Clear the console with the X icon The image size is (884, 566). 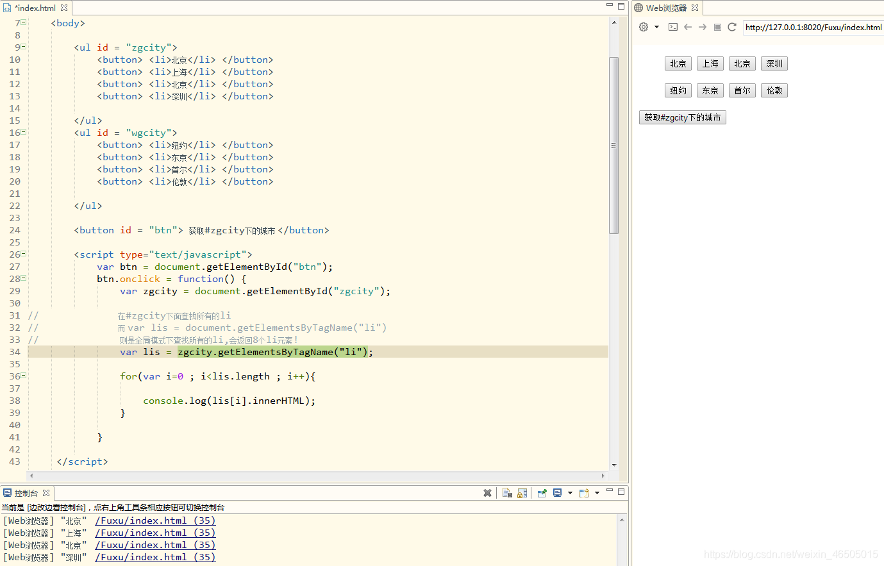point(487,493)
